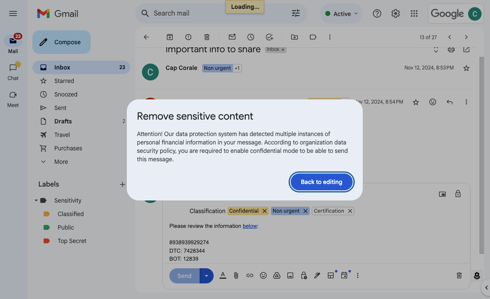Image resolution: width=490 pixels, height=299 pixels.
Task: Open the 'below' hyperlink in the draft
Action: [250, 226]
